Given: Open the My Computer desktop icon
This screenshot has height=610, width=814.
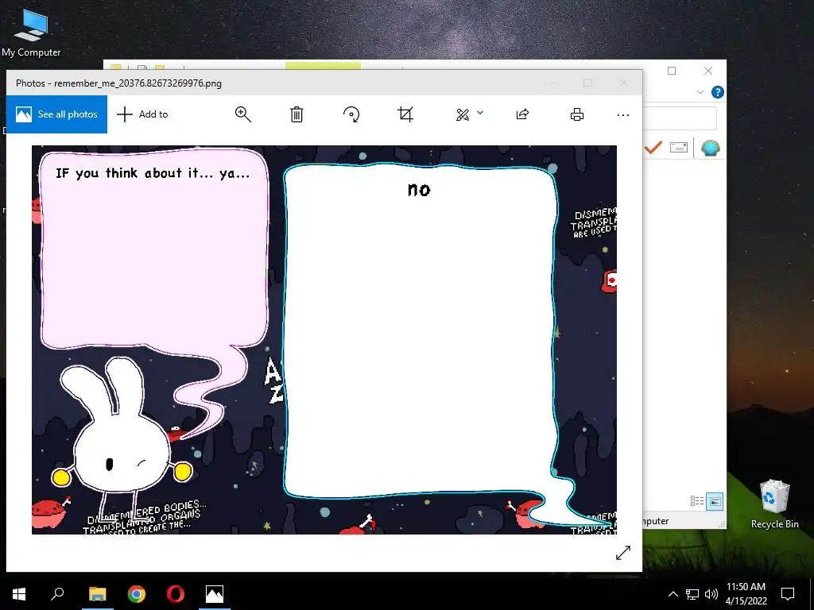Looking at the screenshot, I should pyautogui.click(x=31, y=33).
